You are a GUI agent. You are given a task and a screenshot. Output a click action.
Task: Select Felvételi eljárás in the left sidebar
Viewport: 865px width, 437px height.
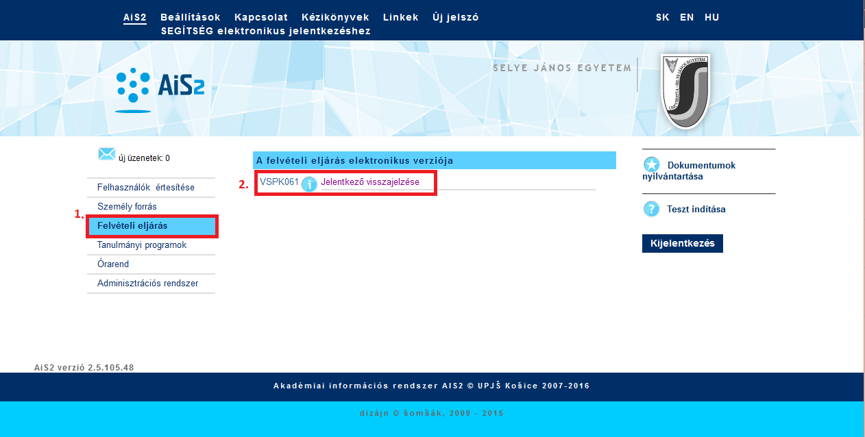coord(132,226)
